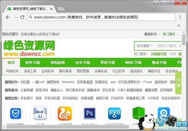Open the WiFi万能钥匙 app icon
Screen dimensions: 188x131
114,113
